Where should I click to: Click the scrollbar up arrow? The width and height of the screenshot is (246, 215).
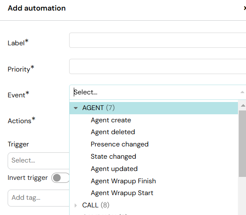(243, 105)
